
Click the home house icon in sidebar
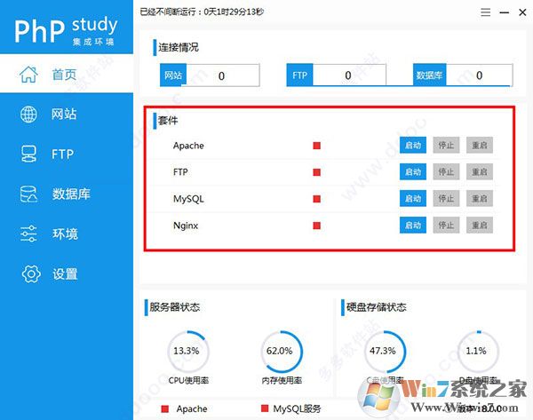tap(28, 75)
